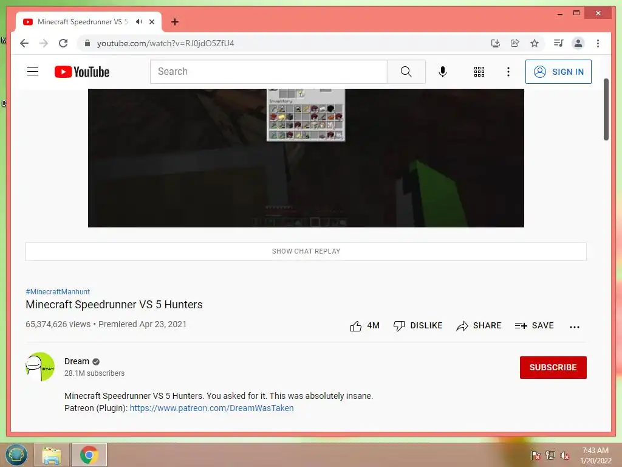The image size is (622, 467).
Task: Start voice search with microphone icon
Action: tap(443, 72)
